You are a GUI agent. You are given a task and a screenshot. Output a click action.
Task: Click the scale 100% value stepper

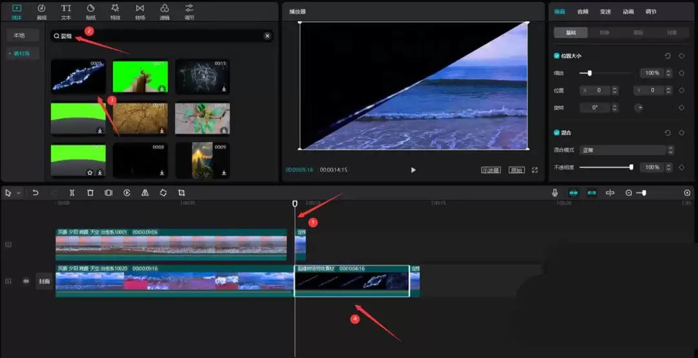(669, 73)
